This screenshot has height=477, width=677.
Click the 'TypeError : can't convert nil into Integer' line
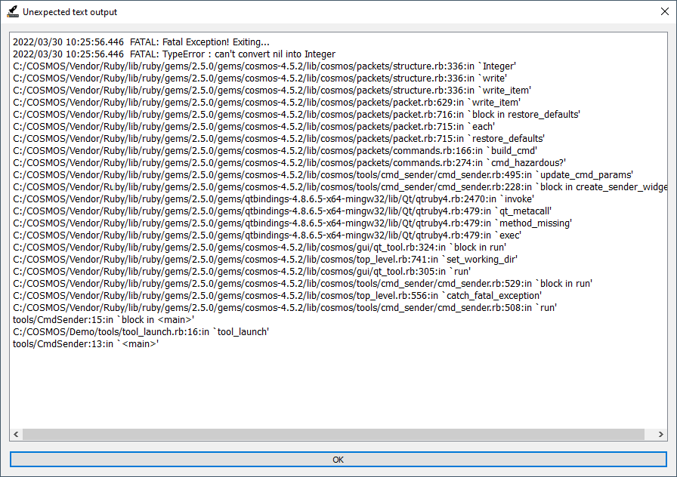174,54
